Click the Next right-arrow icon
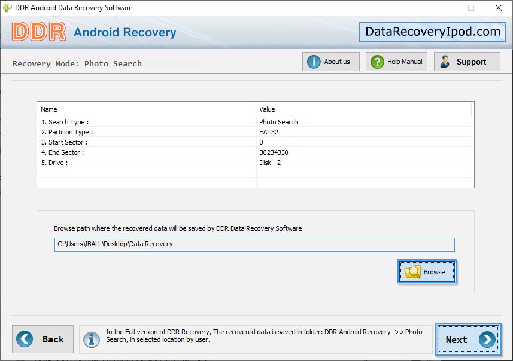Screen dimensions: 513x361 [x=487, y=339]
